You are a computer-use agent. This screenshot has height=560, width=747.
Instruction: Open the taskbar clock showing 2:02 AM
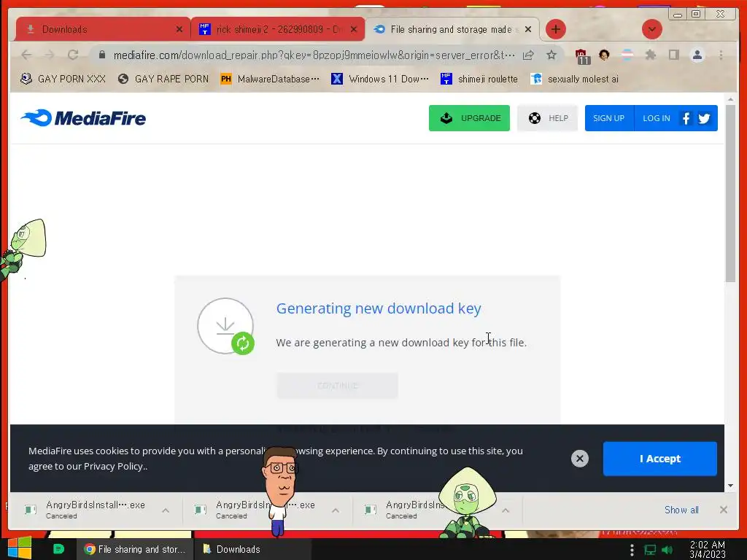click(x=708, y=550)
